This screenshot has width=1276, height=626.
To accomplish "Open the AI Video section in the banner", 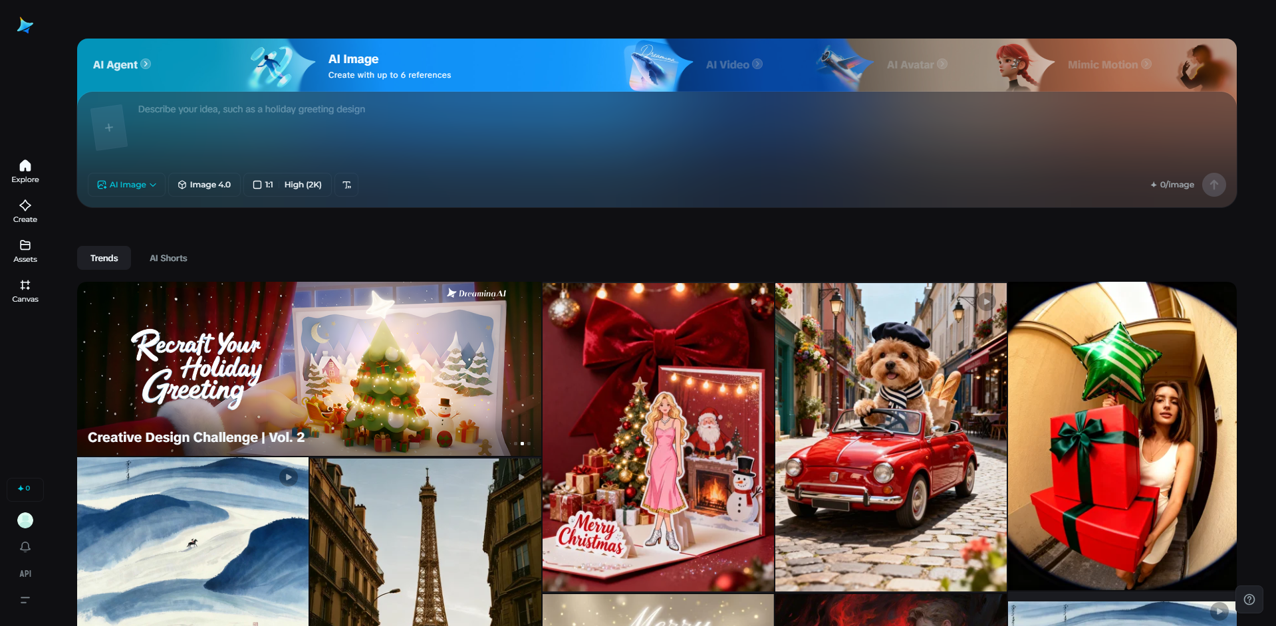I will coord(732,64).
